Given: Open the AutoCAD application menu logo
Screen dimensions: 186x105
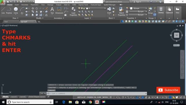Looking at the screenshot, I should [3, 2].
